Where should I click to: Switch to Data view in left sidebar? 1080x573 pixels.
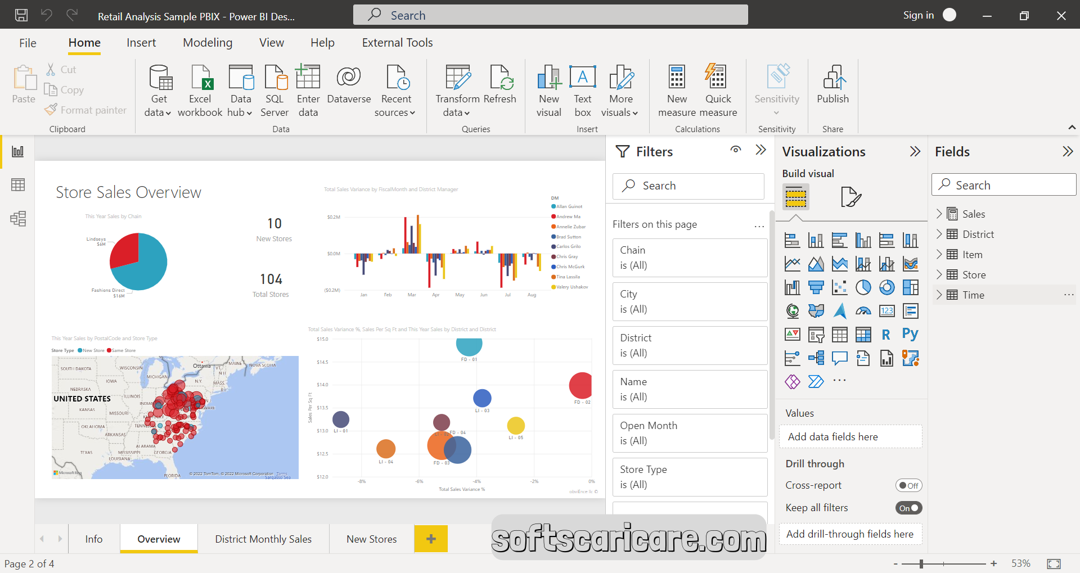pos(18,184)
